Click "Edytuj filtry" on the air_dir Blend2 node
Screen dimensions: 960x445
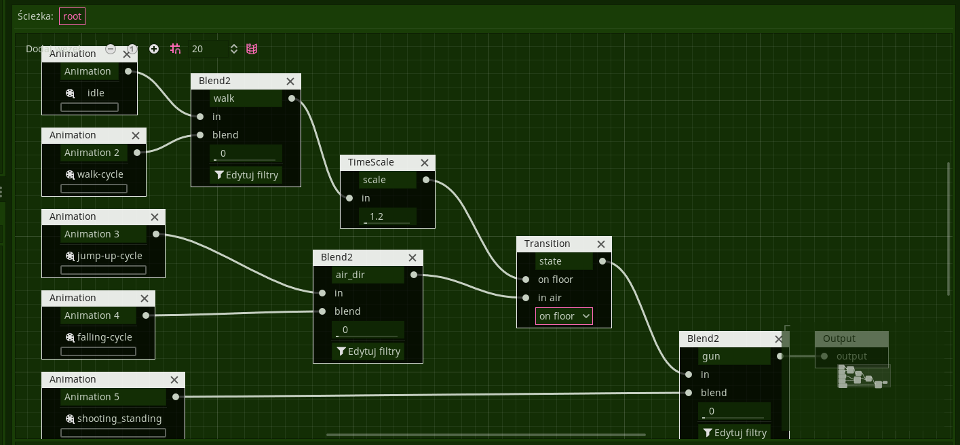[x=368, y=351]
